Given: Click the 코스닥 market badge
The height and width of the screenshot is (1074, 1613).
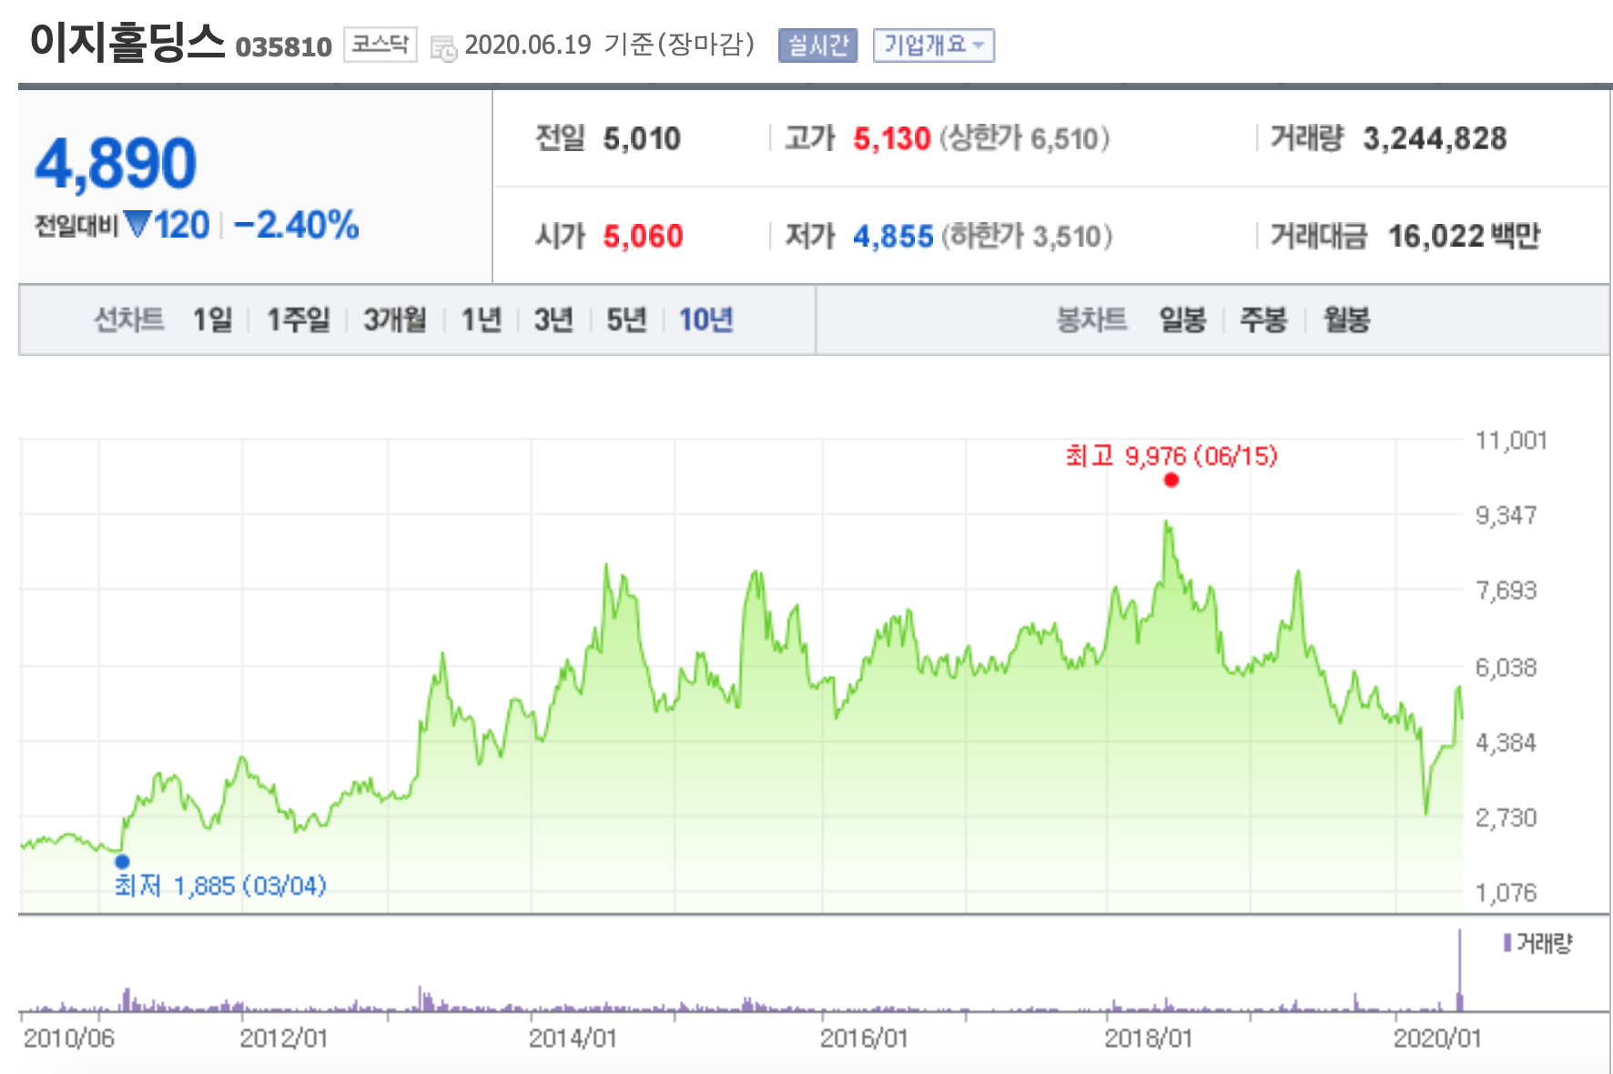Looking at the screenshot, I should pos(380,44).
